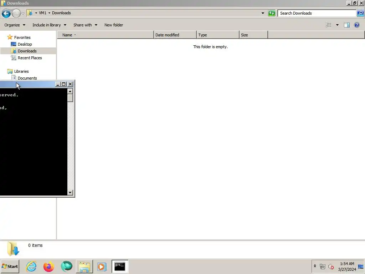Open Windows Media Player from the taskbar
Screen dimensions: 365x274
[x=102, y=266]
